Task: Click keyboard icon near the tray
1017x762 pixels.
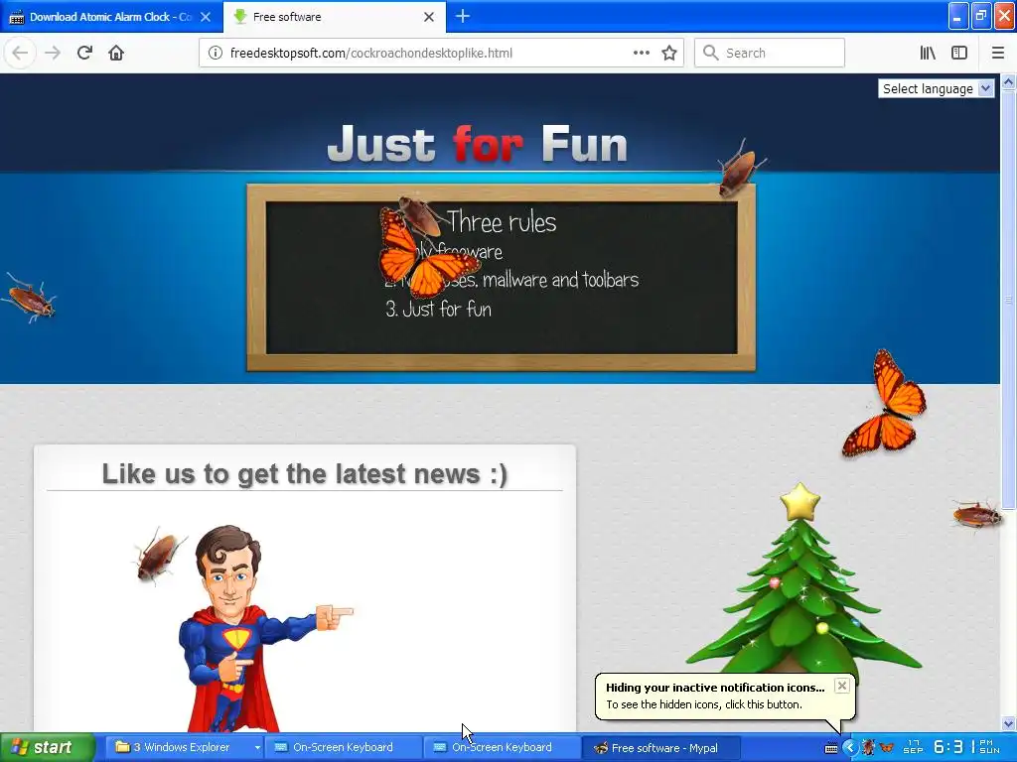Action: pos(831,748)
